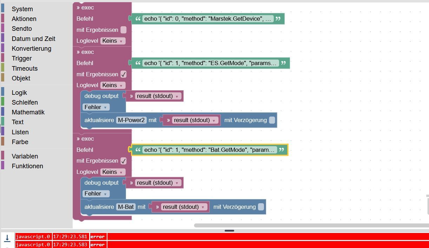Screen dimensions: 429x248
Task: Click the scroll-to-bottom arrow icon in log
Action: coord(7,238)
